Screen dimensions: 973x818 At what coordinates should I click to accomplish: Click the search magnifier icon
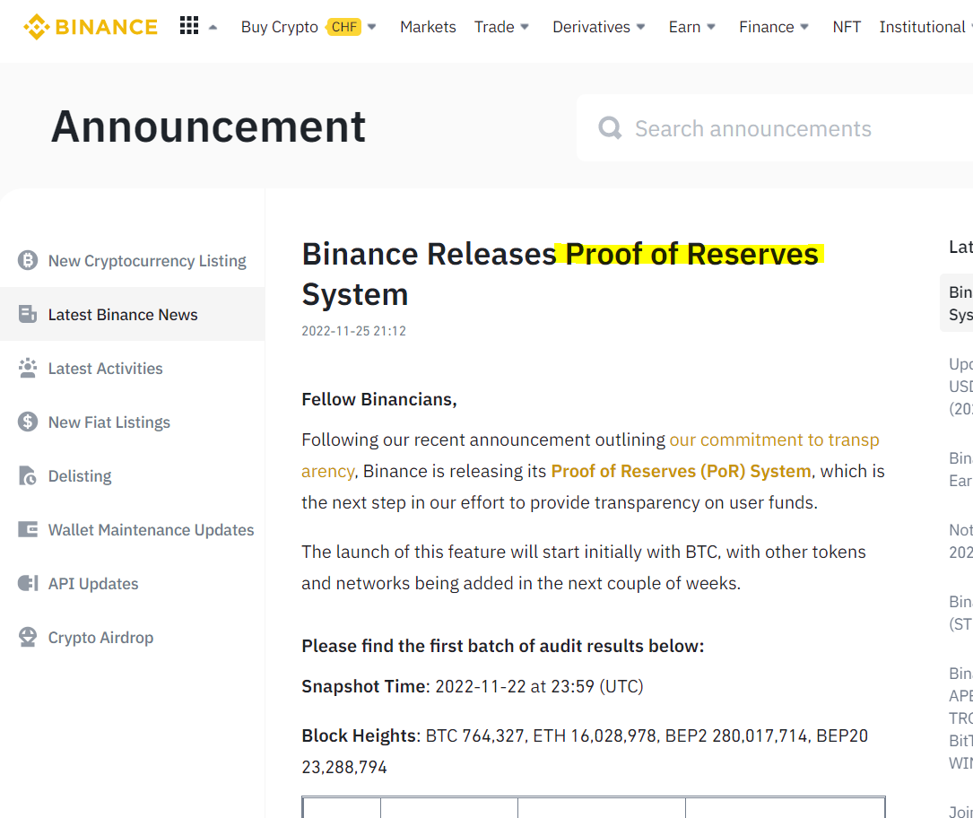point(610,128)
